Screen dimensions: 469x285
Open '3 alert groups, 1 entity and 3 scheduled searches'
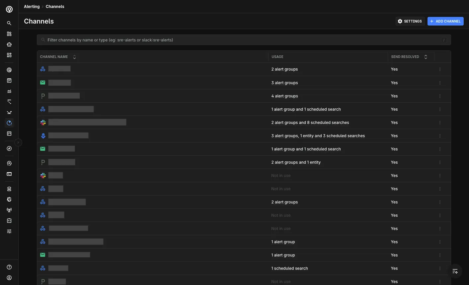[x=318, y=136]
